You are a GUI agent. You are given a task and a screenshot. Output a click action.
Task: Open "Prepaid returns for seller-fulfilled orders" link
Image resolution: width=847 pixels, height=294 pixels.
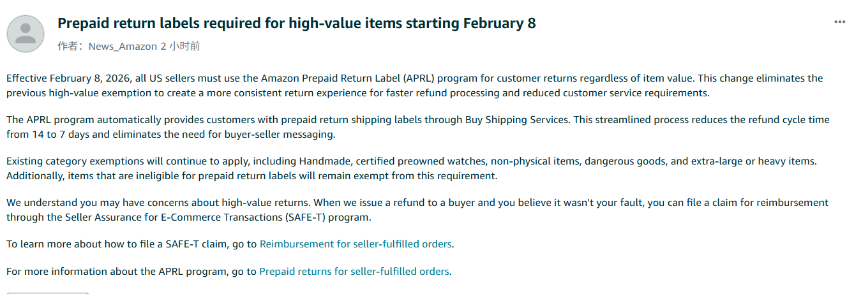point(354,271)
